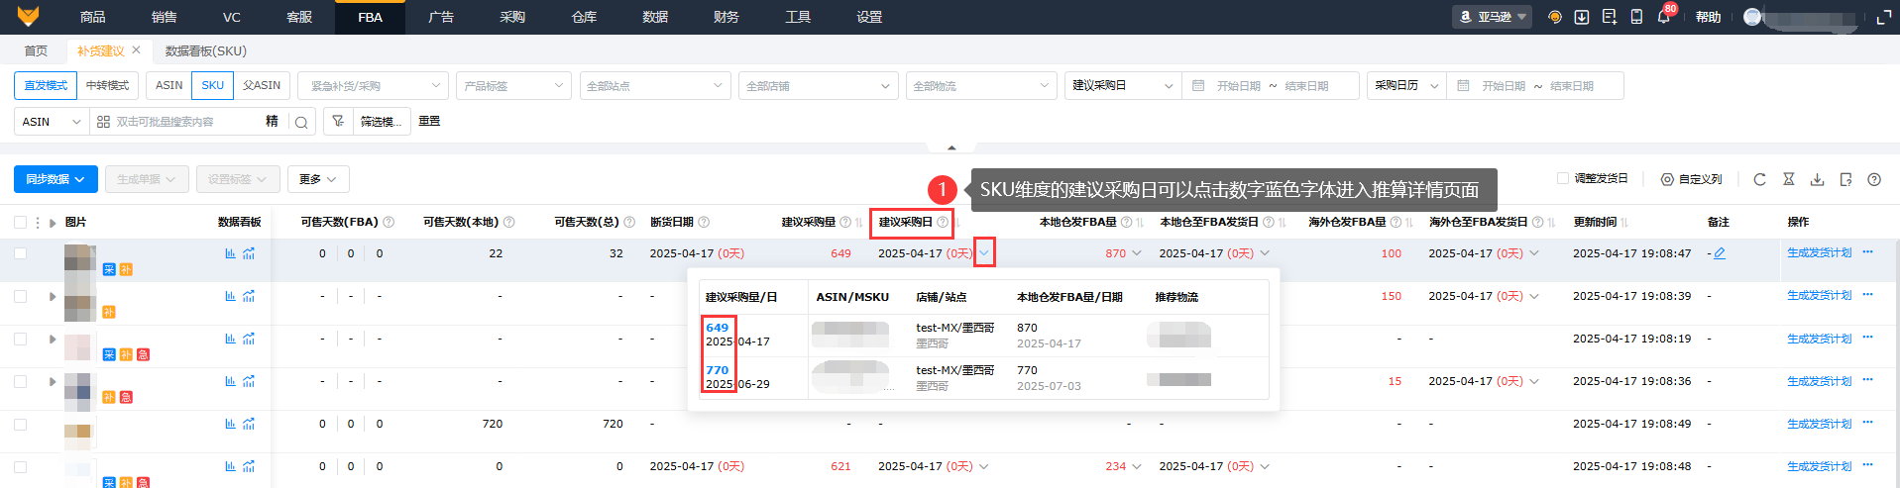
Task: Tick the select-all checkbox in the table header
Action: pos(20,223)
